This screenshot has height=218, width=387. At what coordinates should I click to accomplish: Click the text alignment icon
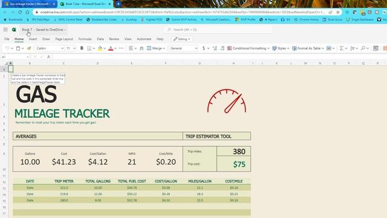pos(131,48)
